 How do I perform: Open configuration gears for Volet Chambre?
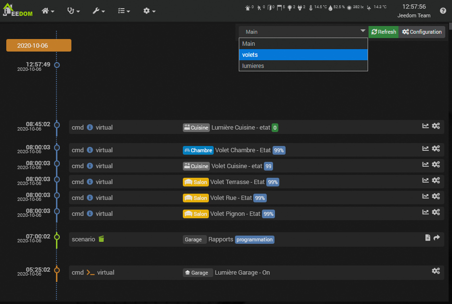[436, 149]
